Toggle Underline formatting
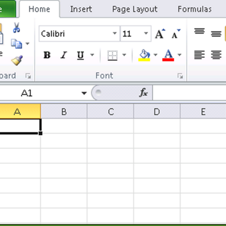Screen dimensions: 226x226 [81, 55]
